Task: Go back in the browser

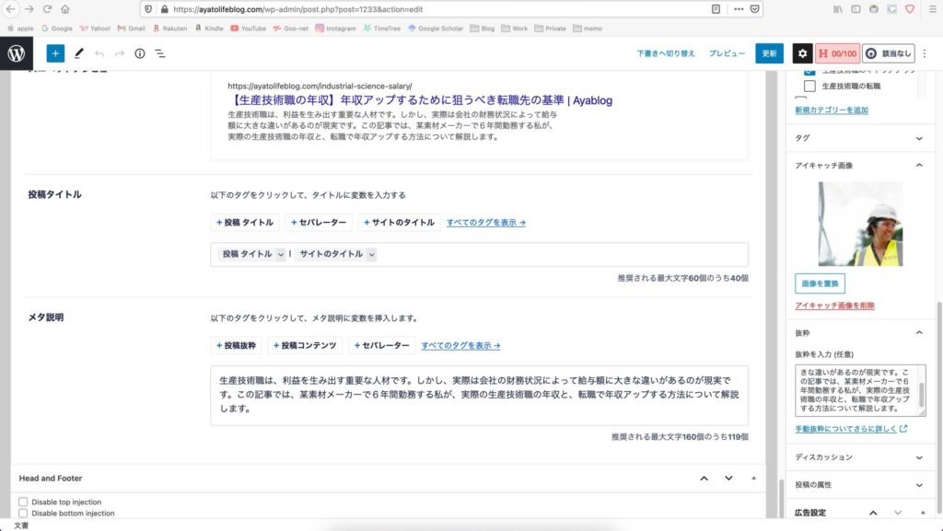Action: (11, 9)
